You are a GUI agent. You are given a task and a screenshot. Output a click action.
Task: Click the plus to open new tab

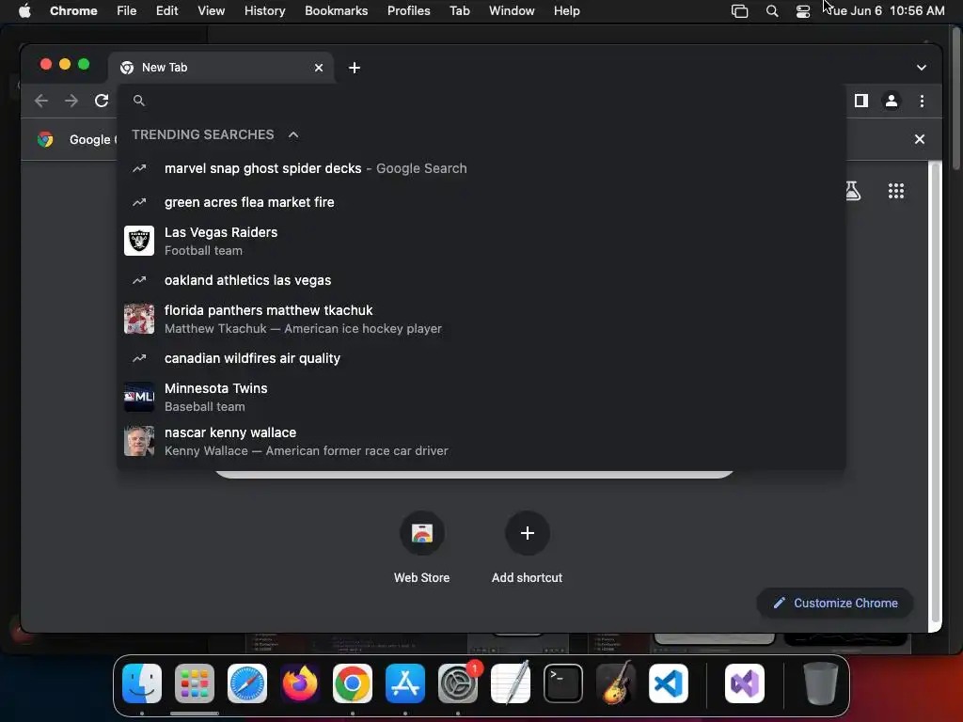click(x=355, y=68)
